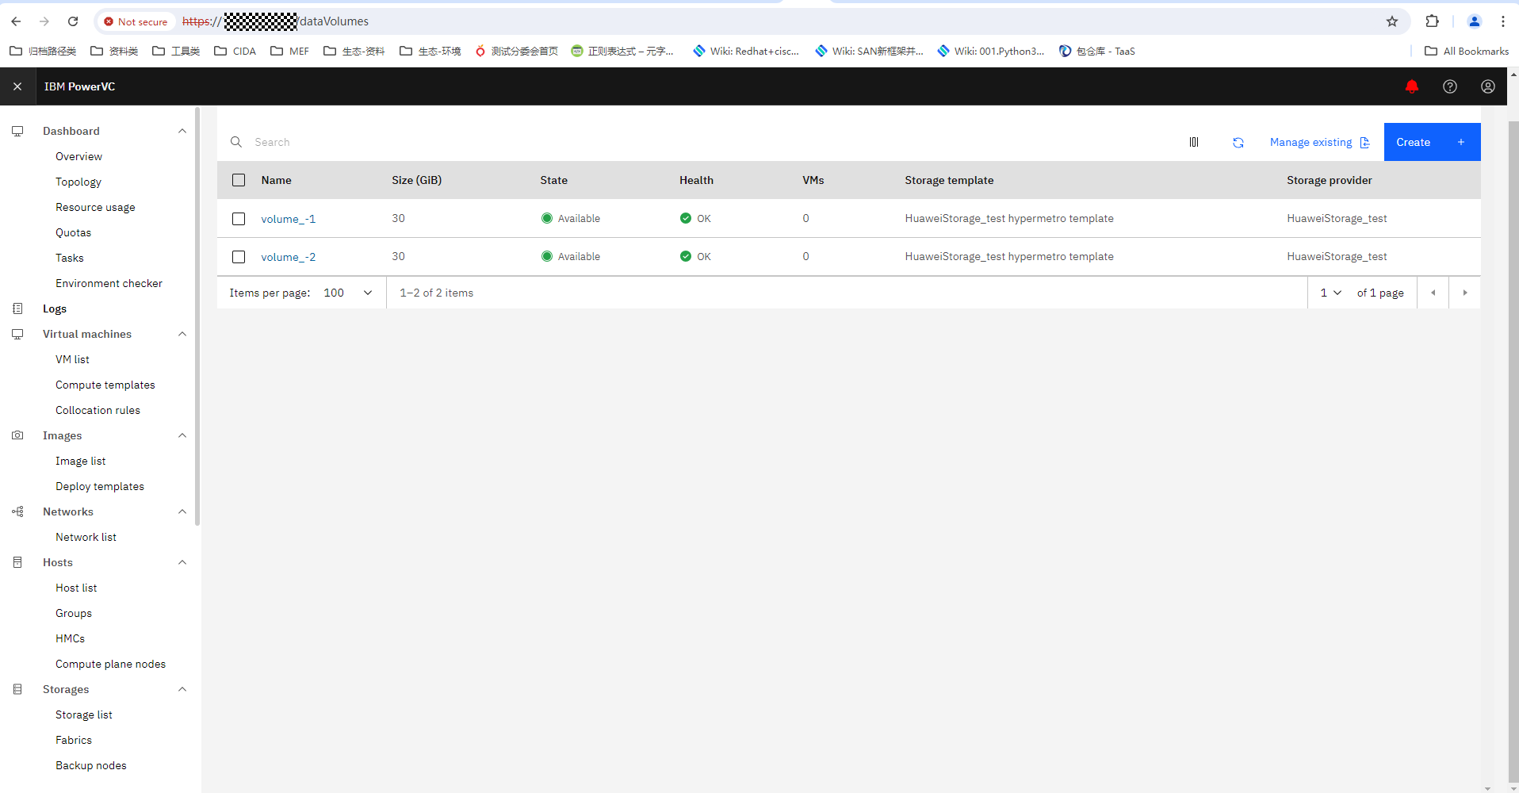Click the Networks sidebar icon
The image size is (1519, 793).
pyautogui.click(x=17, y=511)
